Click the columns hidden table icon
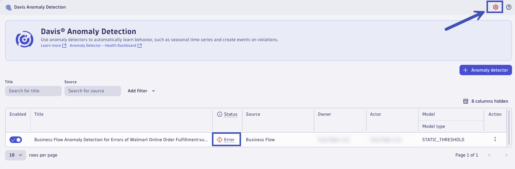 [466, 101]
